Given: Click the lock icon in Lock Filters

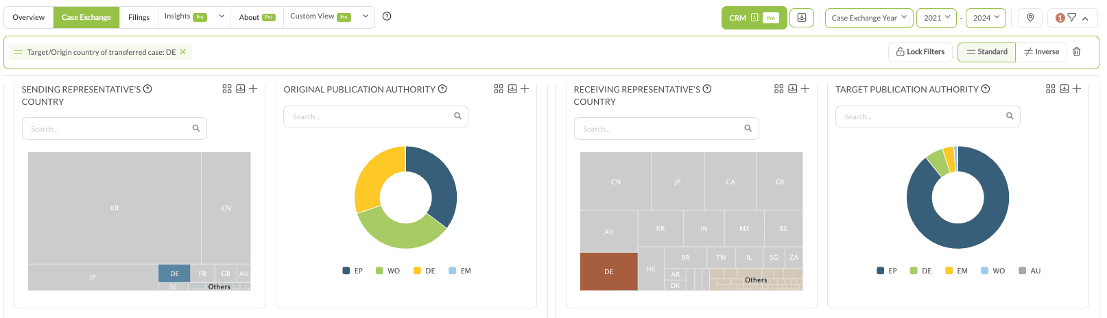Looking at the screenshot, I should [x=901, y=52].
